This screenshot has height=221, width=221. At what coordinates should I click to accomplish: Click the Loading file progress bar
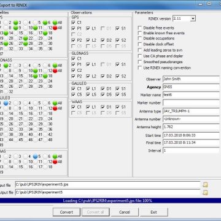point(110,201)
